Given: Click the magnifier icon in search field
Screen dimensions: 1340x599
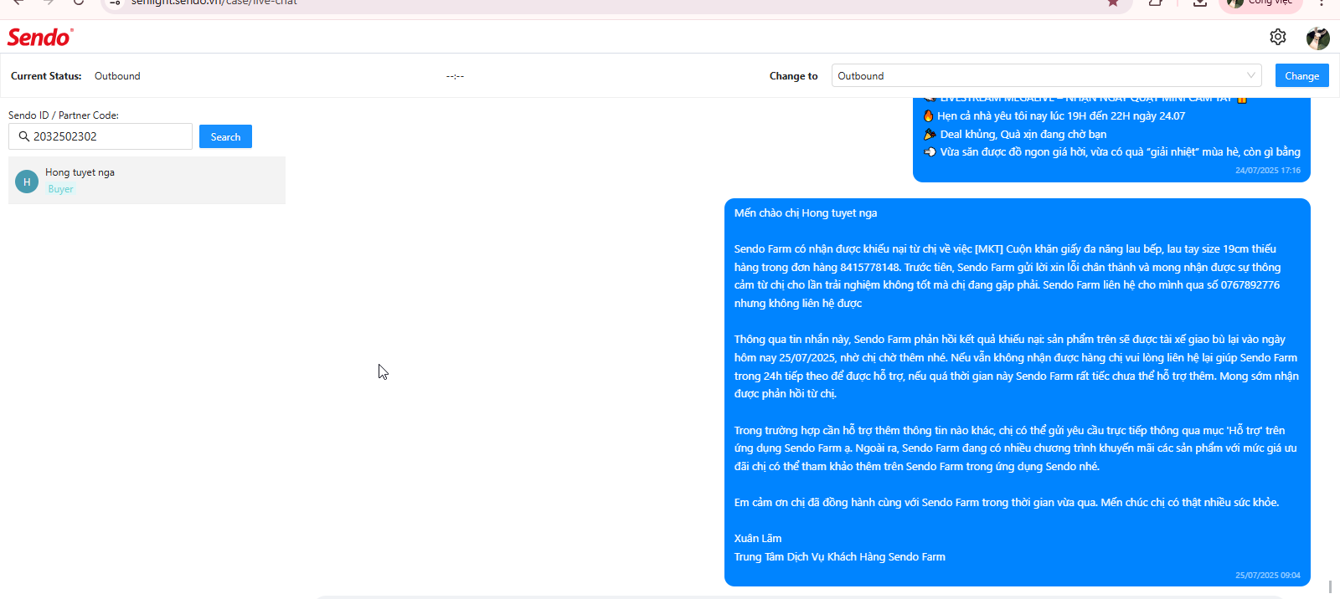Looking at the screenshot, I should 24,136.
